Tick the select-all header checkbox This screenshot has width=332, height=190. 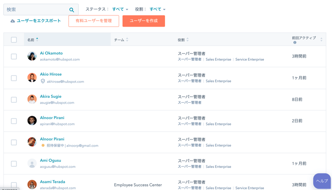(x=14, y=40)
